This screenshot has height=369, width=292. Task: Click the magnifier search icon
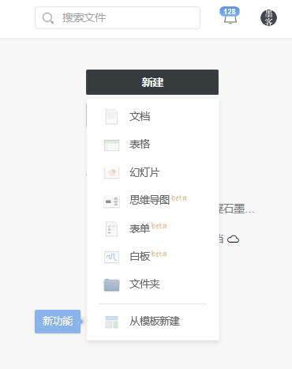(48, 18)
